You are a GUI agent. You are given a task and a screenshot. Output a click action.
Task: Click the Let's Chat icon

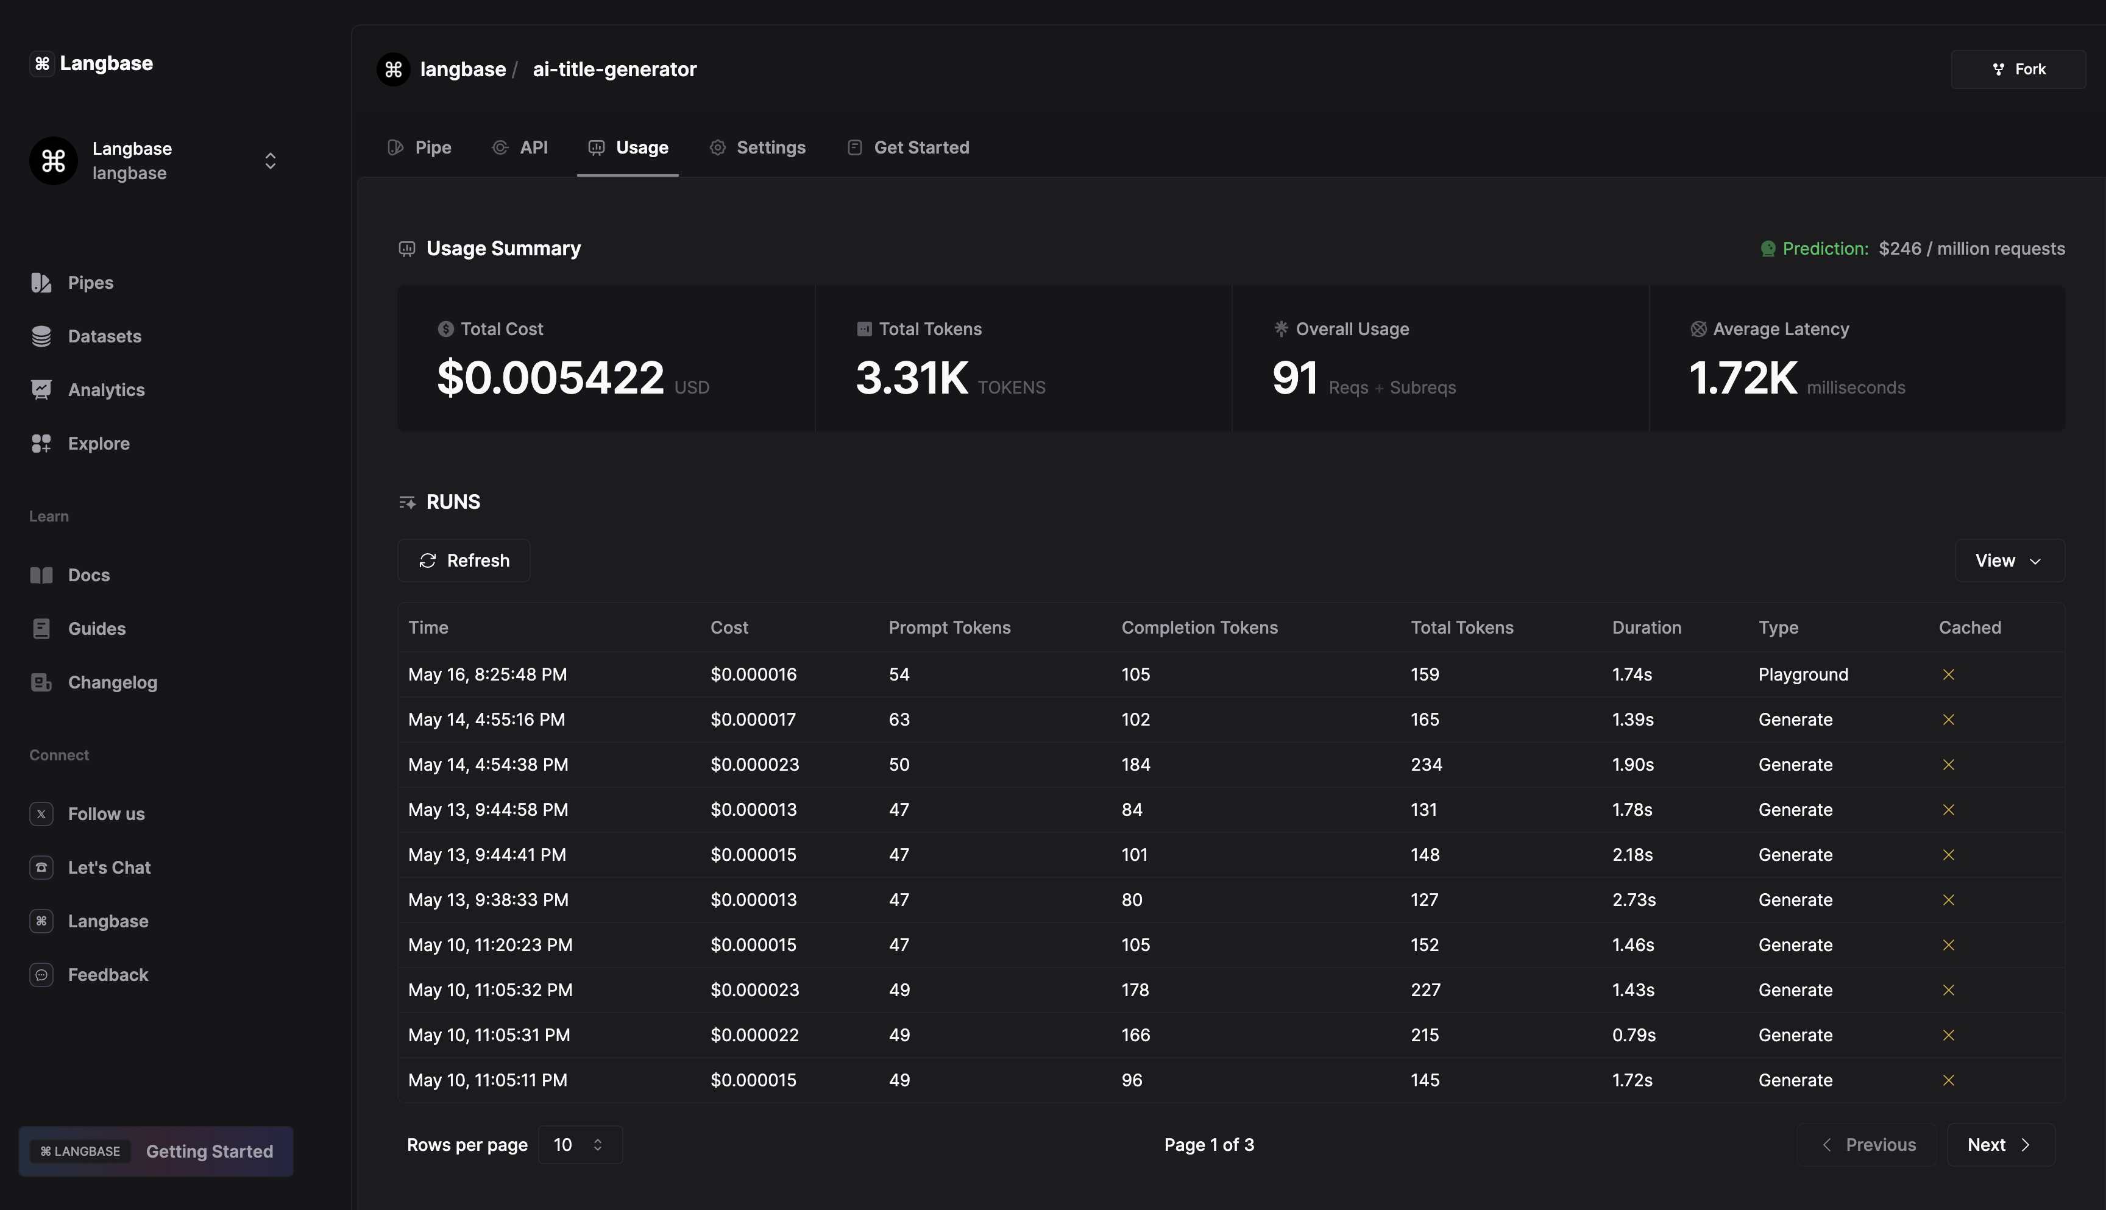pos(41,868)
